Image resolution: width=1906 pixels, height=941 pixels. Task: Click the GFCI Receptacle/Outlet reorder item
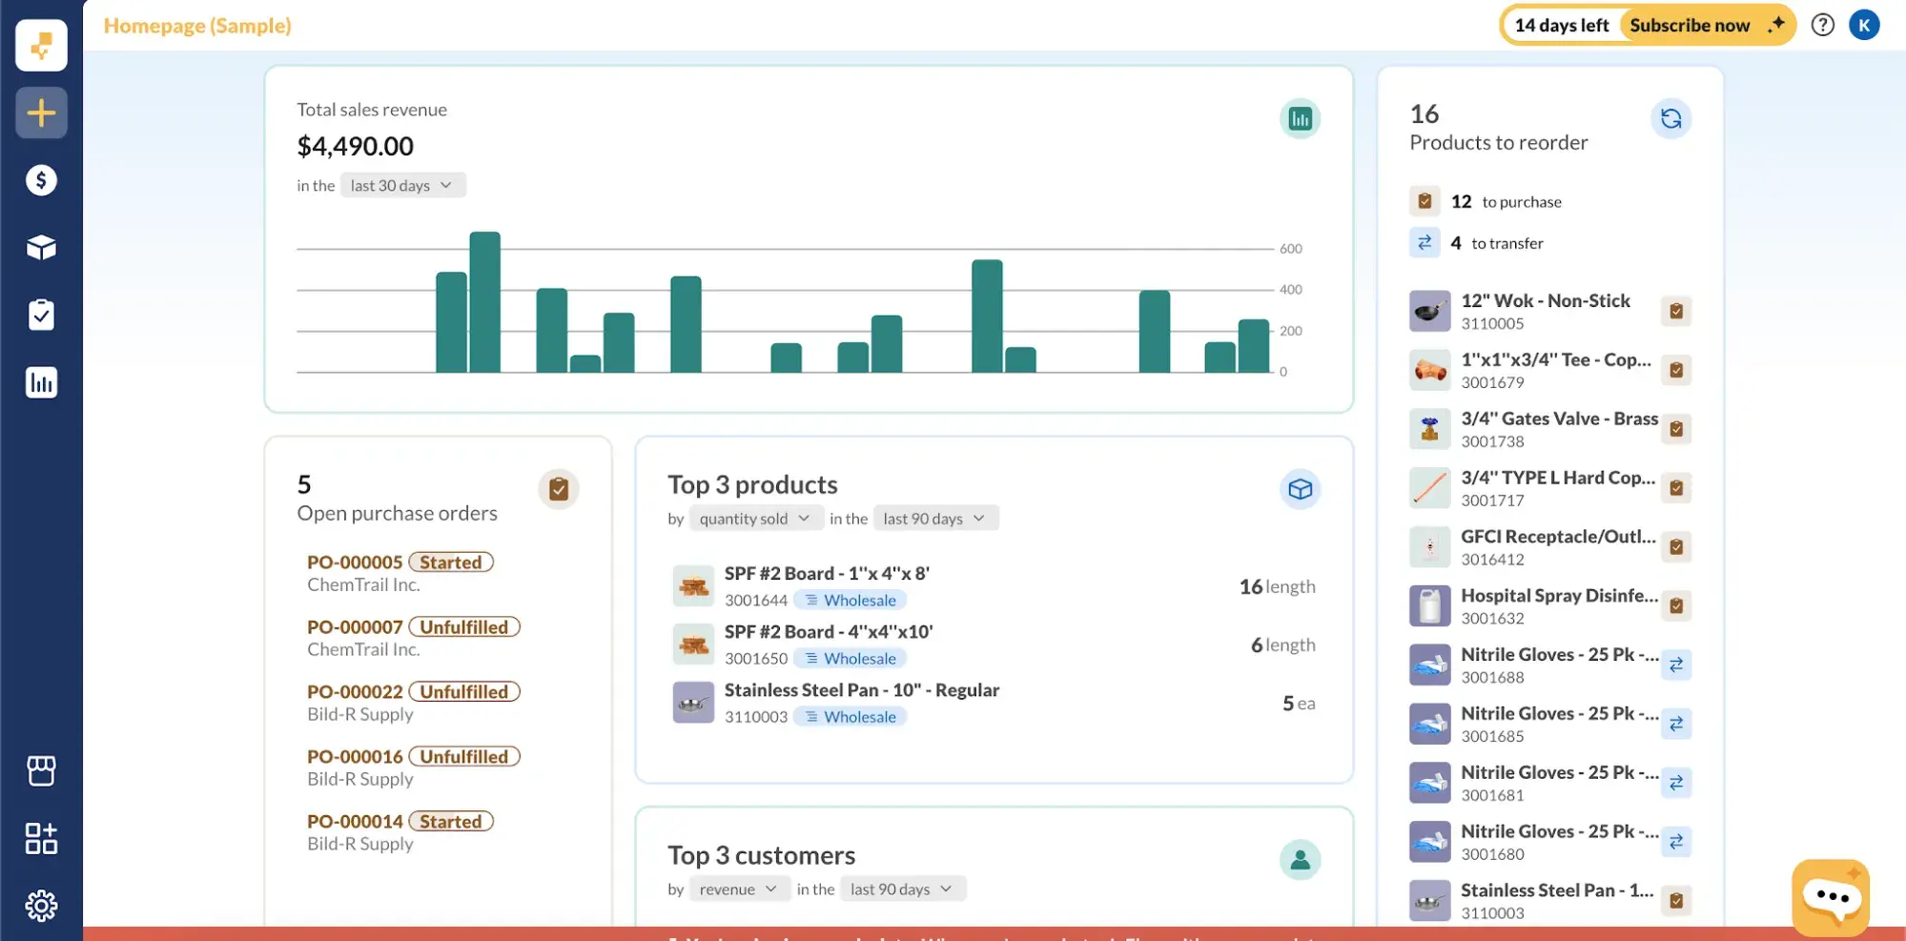[1549, 546]
